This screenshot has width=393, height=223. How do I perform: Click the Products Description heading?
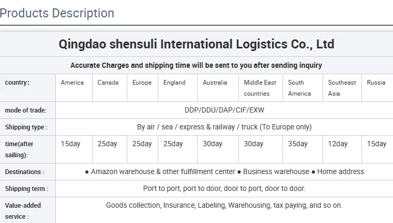57,13
